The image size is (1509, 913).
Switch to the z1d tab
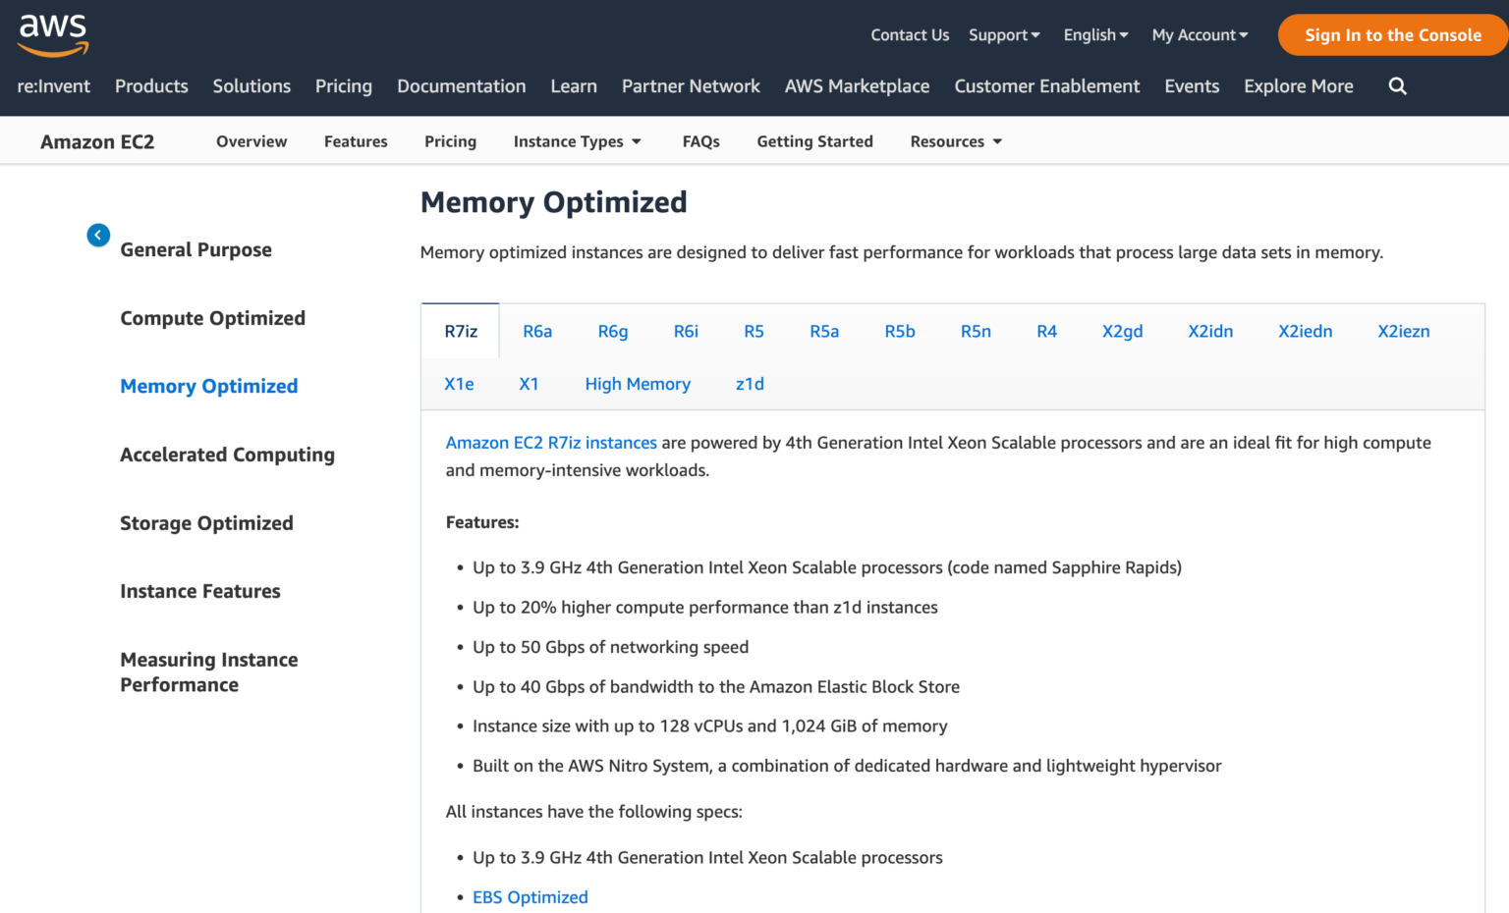750,384
